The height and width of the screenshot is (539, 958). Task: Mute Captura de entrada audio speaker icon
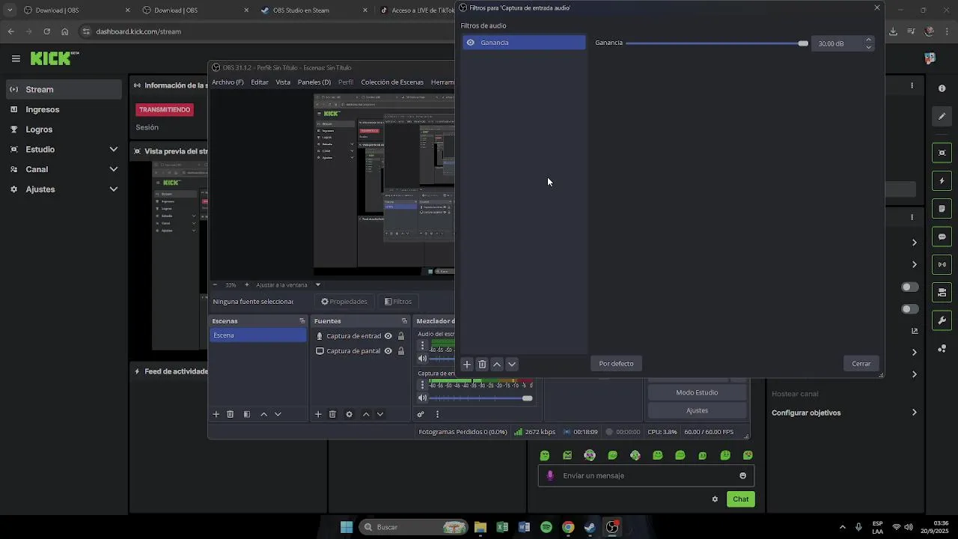click(x=422, y=398)
